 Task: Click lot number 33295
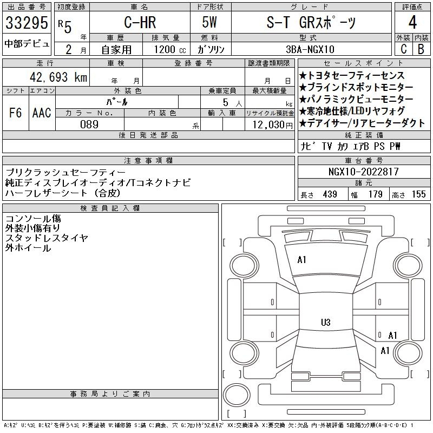click(x=27, y=22)
